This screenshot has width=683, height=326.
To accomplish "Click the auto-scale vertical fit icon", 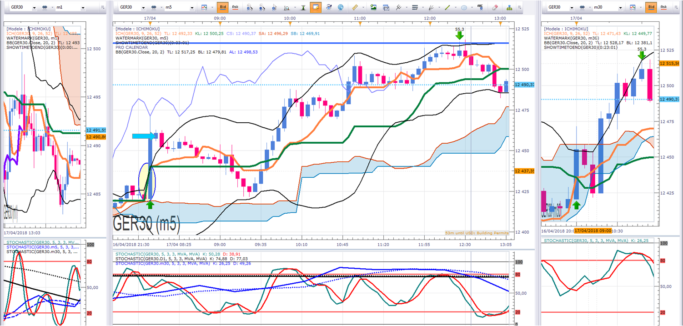I will (303, 7).
